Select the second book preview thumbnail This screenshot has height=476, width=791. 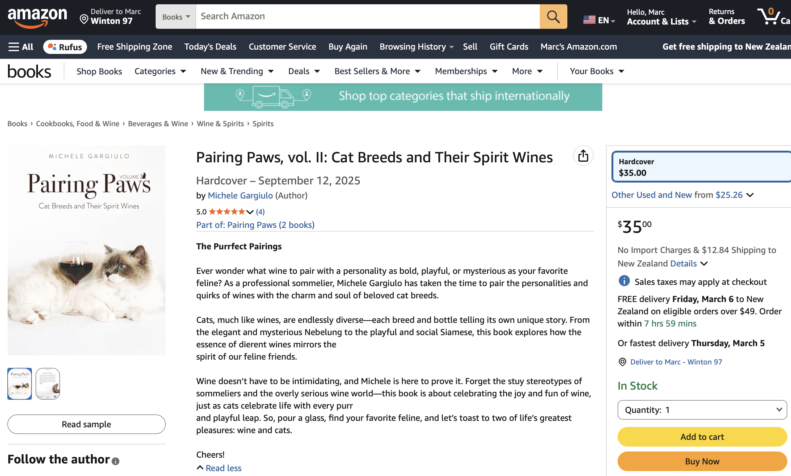click(48, 383)
